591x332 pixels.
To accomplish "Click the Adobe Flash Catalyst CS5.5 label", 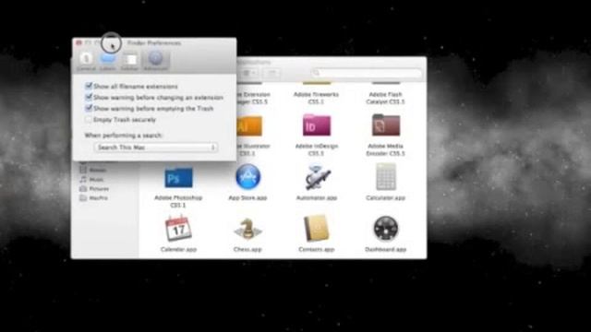I will [x=385, y=98].
